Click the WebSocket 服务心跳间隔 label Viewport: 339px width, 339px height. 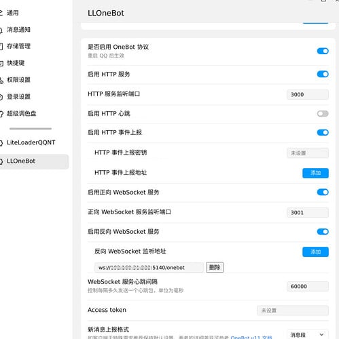tap(122, 282)
